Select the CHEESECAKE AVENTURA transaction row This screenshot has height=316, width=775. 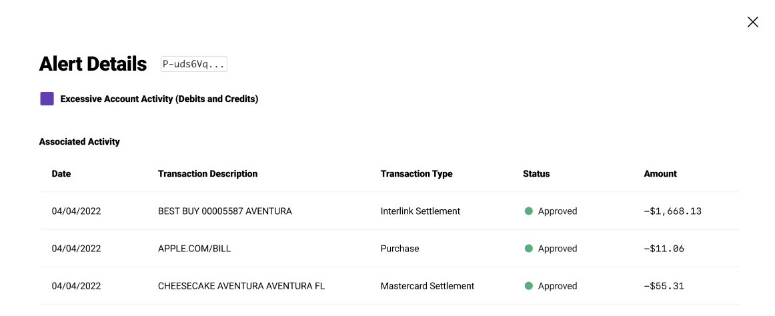(x=241, y=286)
